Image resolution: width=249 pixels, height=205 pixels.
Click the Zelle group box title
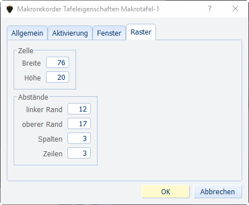pyautogui.click(x=26, y=51)
